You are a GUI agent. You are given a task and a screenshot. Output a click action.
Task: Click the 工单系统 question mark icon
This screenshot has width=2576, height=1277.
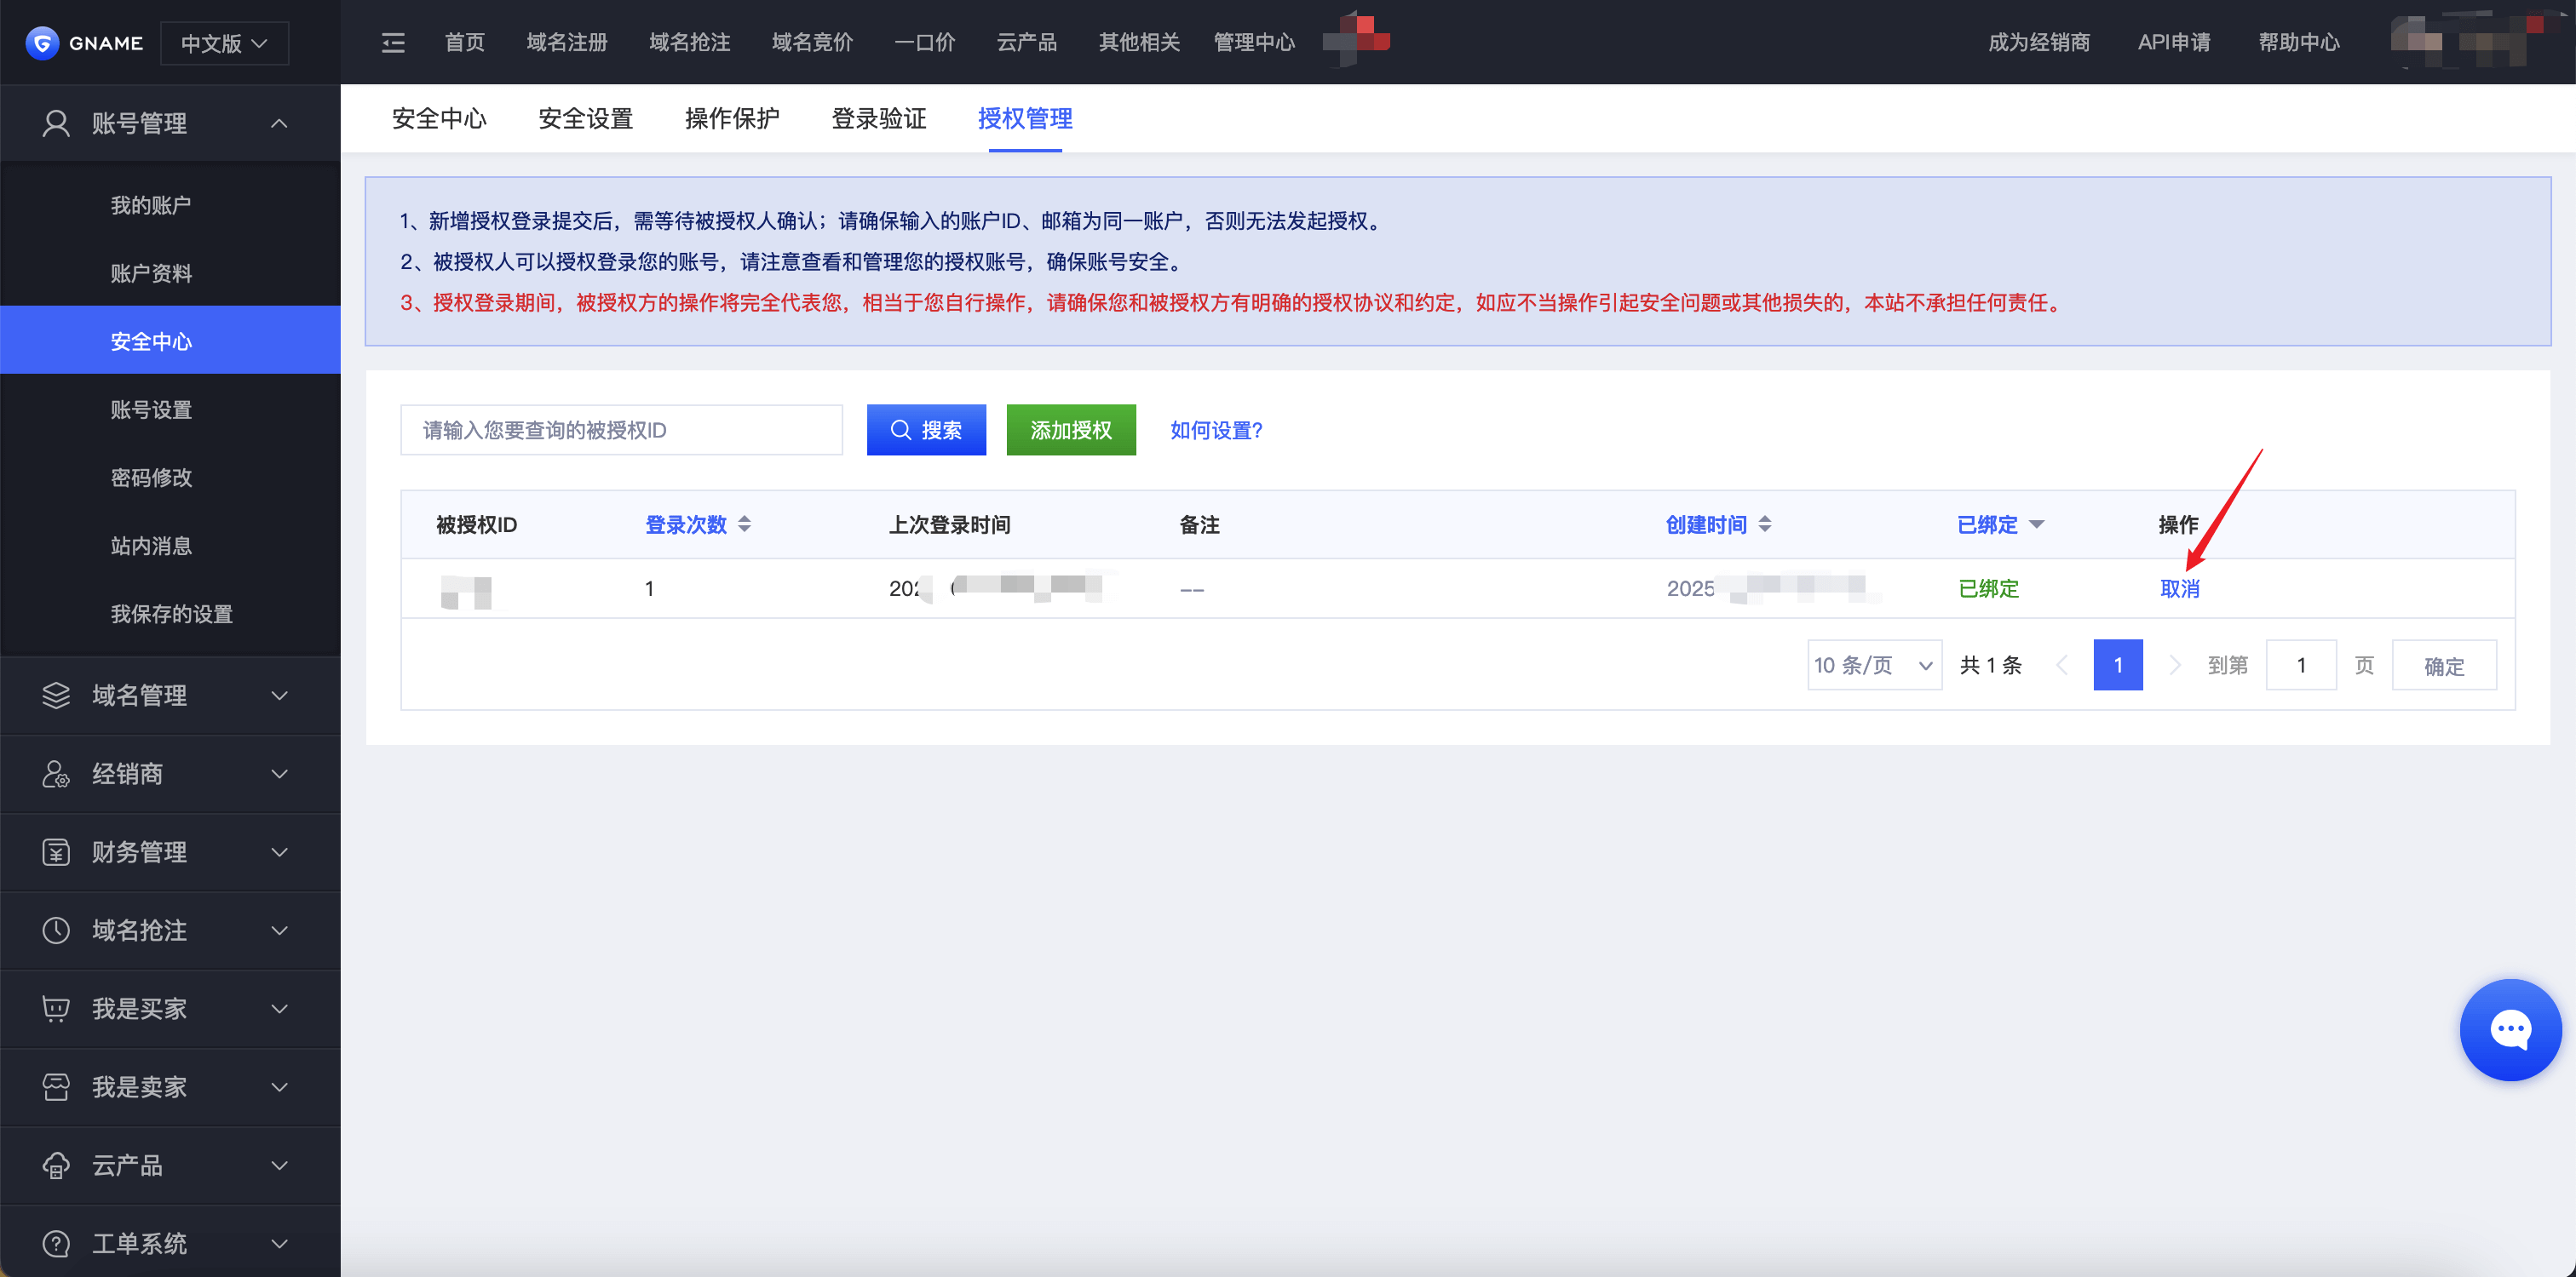click(x=56, y=1244)
